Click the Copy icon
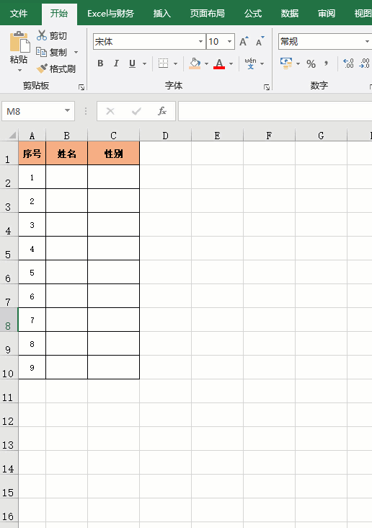 coord(41,52)
